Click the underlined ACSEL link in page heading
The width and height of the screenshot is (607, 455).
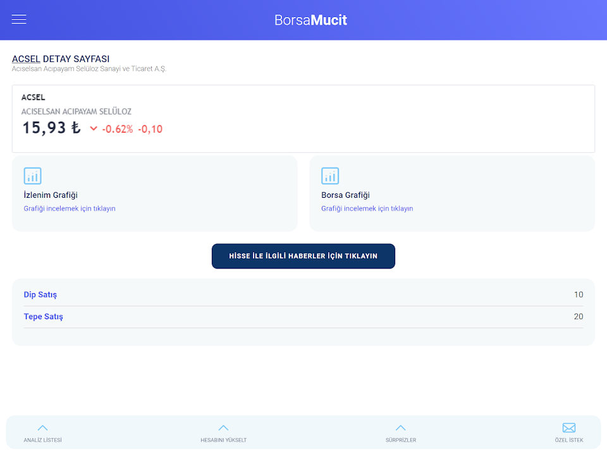pos(26,59)
